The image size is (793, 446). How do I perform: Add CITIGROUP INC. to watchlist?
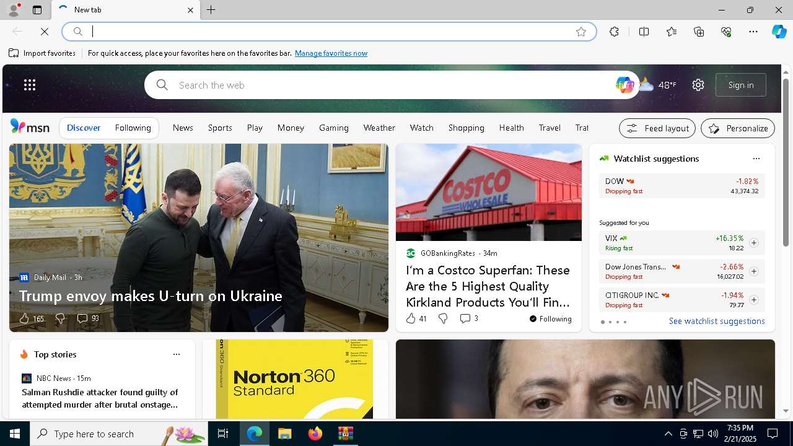(x=753, y=300)
